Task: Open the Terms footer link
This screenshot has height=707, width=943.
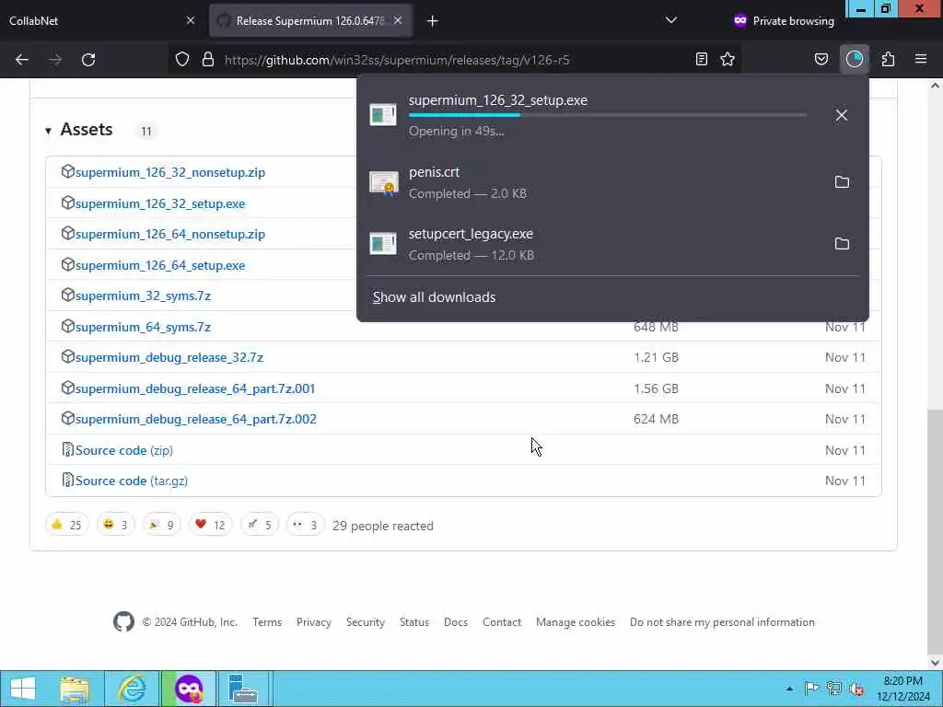Action: (x=267, y=622)
